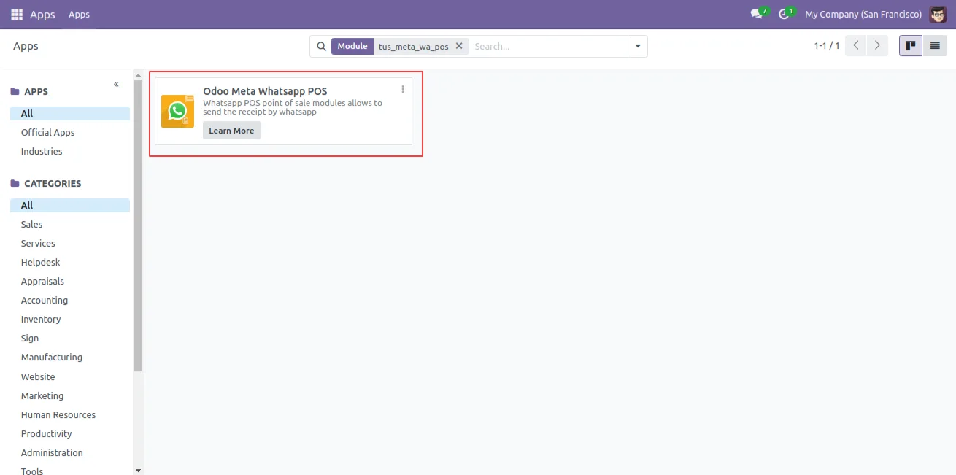Select the Helpdesk category
This screenshot has height=475, width=956.
70,262
